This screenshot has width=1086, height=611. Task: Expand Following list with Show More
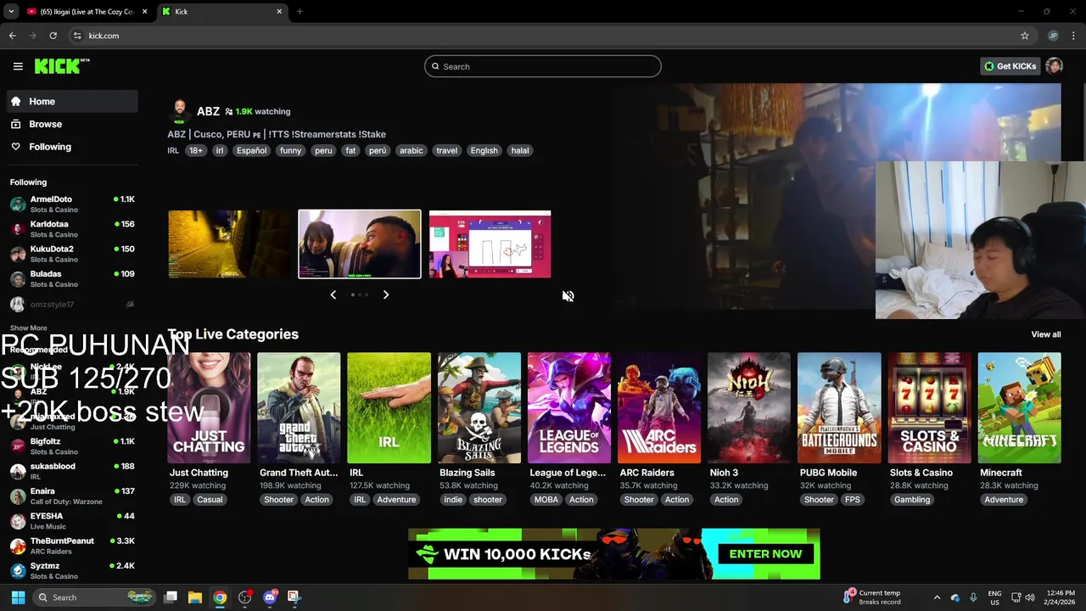click(x=28, y=328)
